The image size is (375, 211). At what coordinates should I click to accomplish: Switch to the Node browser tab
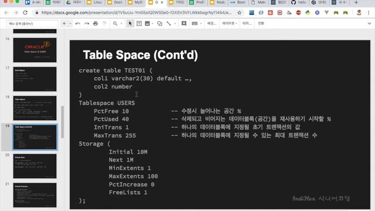coord(217,2)
